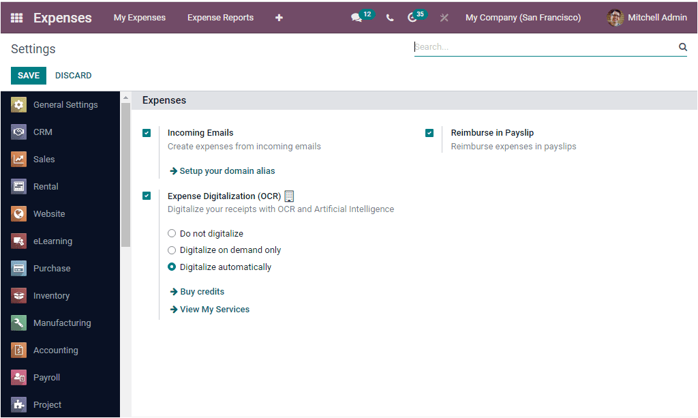Select Payroll in the settings sidebar
Screen dimensions: 698x418
coord(46,377)
